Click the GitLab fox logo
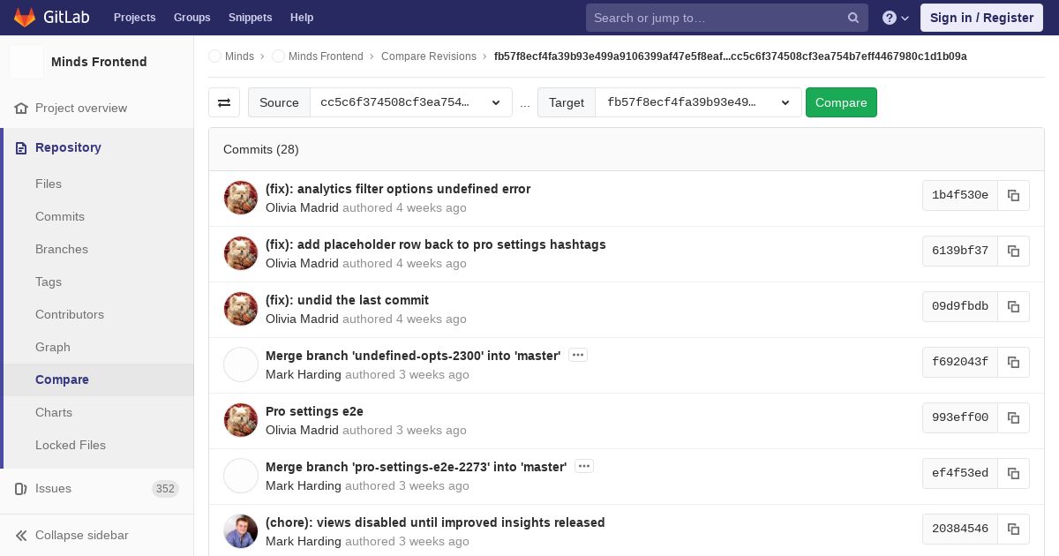 24,17
